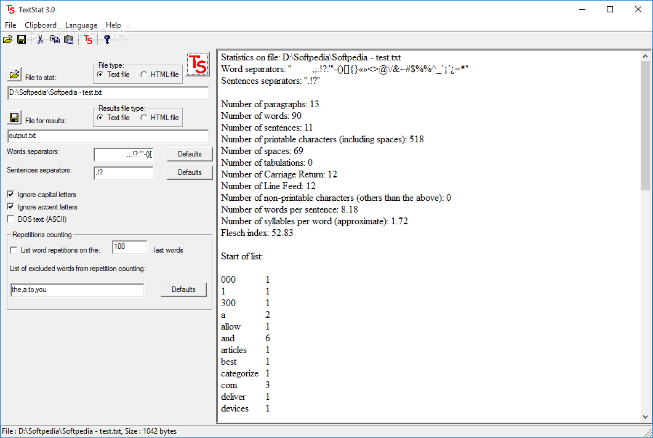Enable List word repetitions checkbox
Viewport: 653px width, 438px height.
14,250
